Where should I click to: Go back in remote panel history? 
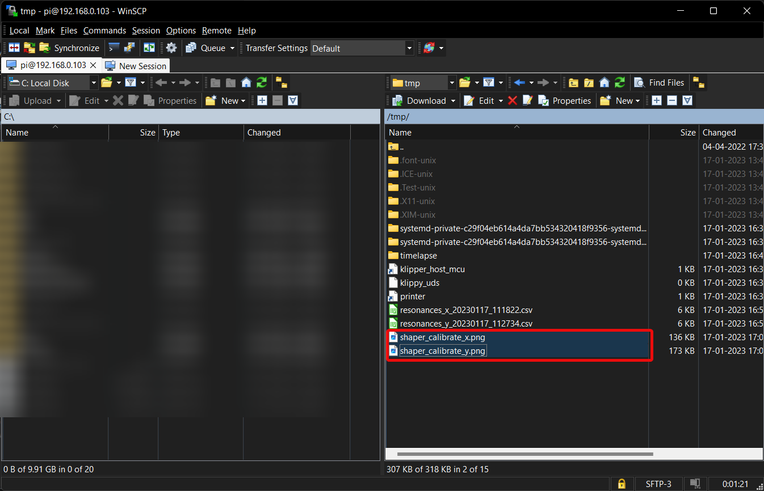pyautogui.click(x=519, y=83)
